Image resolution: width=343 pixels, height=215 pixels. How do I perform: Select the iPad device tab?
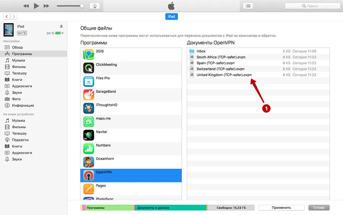tap(171, 16)
